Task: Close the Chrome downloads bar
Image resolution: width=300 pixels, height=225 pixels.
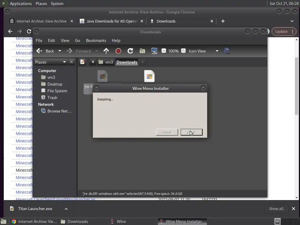Action: (x=294, y=209)
